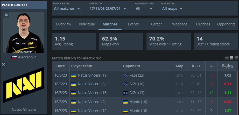Image resolution: width=239 pixels, height=115 pixels.
Task: Click the 0.71 rating value
Action: [x=228, y=84]
